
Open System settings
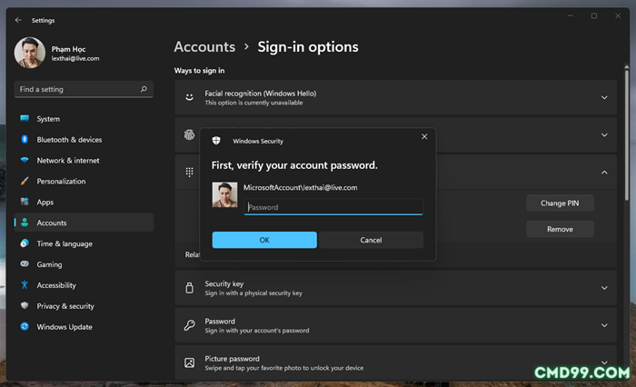click(x=84, y=118)
